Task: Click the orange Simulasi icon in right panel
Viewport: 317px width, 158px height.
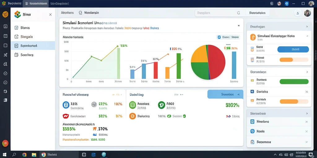Action: pos(253,37)
